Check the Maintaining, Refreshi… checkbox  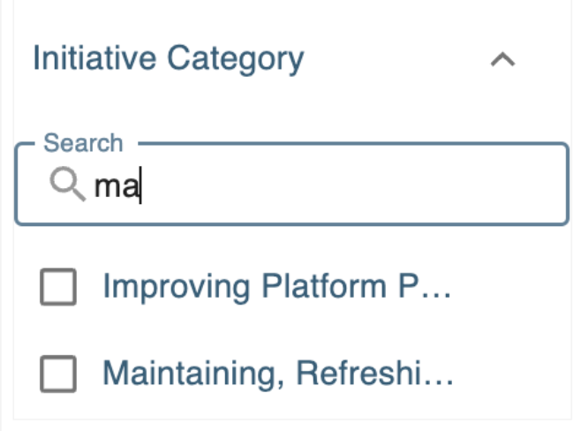click(58, 374)
